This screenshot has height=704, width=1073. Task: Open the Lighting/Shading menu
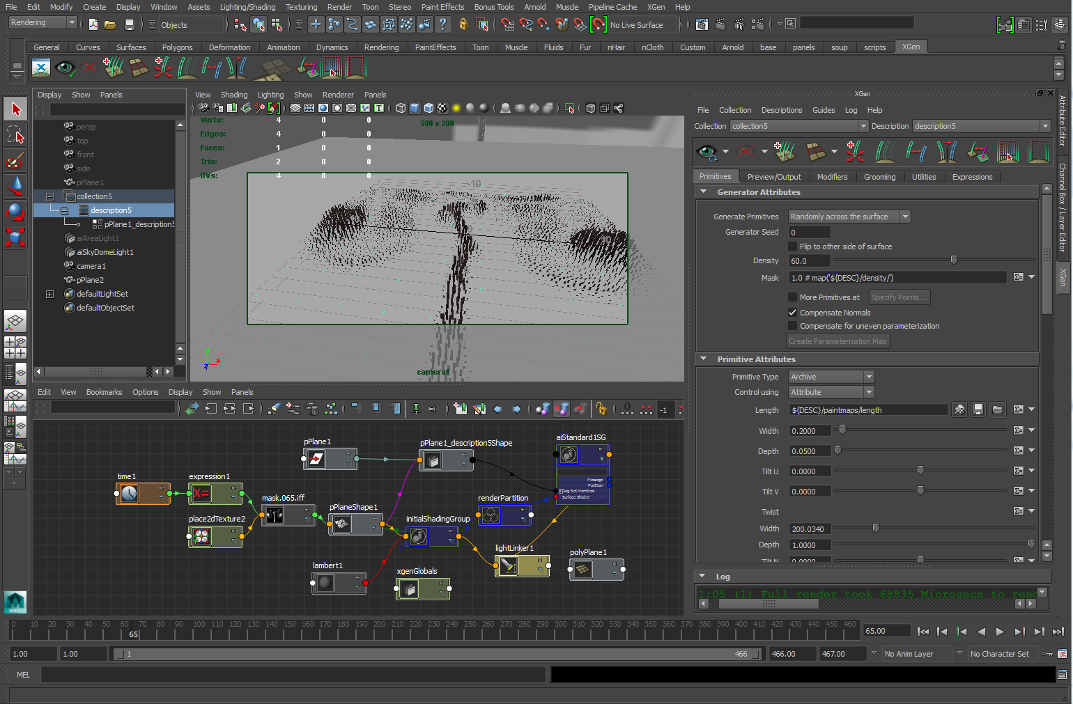tap(247, 7)
